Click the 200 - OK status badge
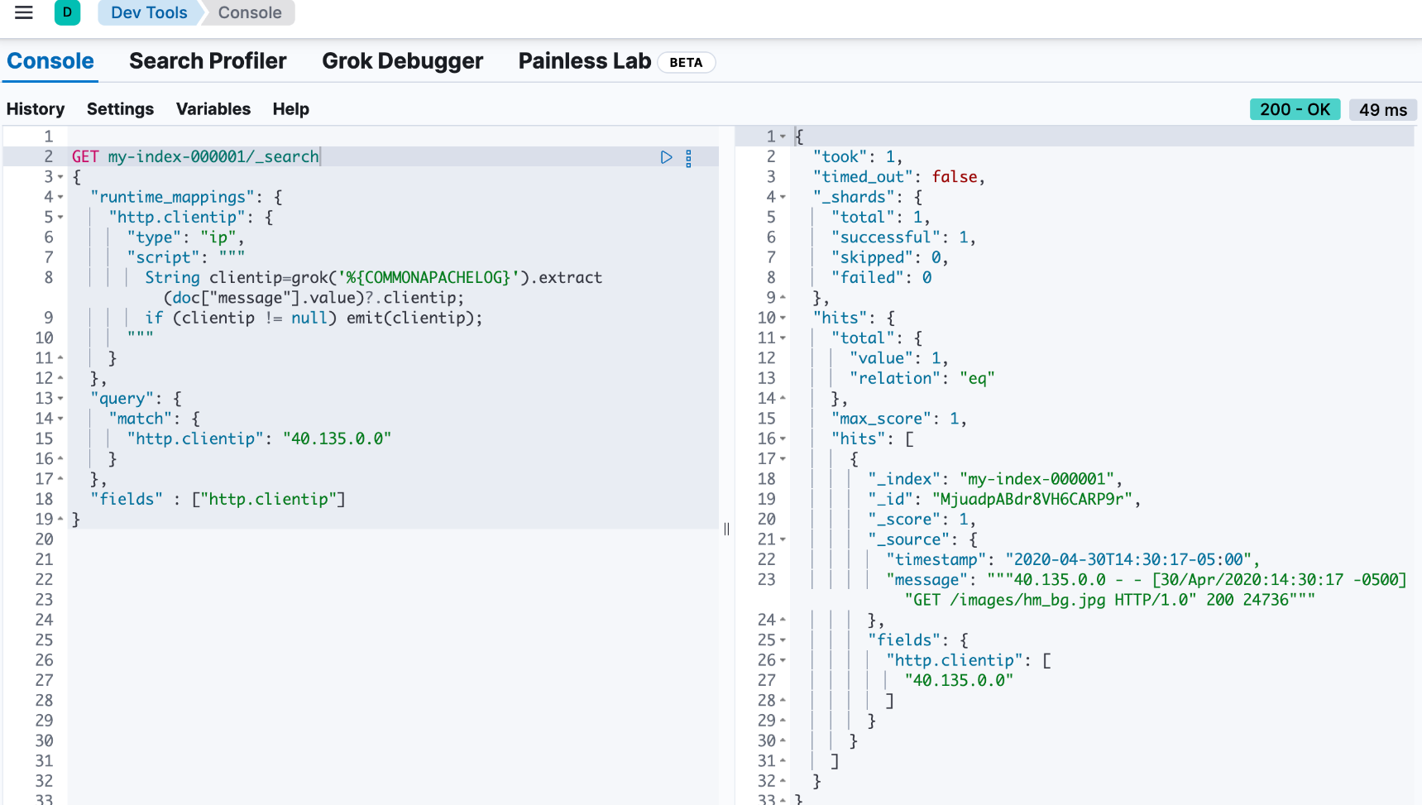The image size is (1422, 805). point(1295,109)
